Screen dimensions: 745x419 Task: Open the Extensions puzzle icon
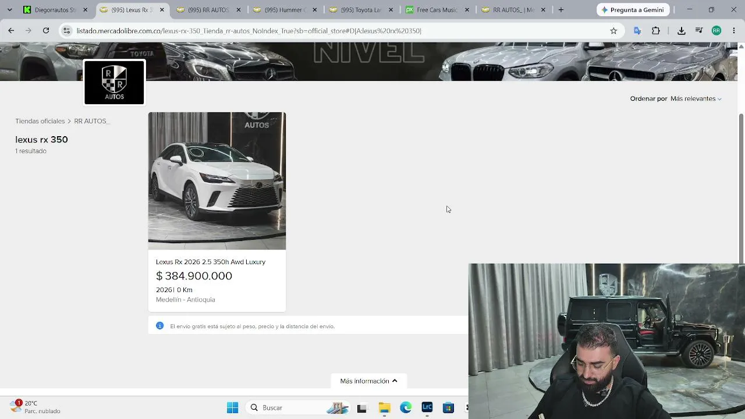click(656, 31)
